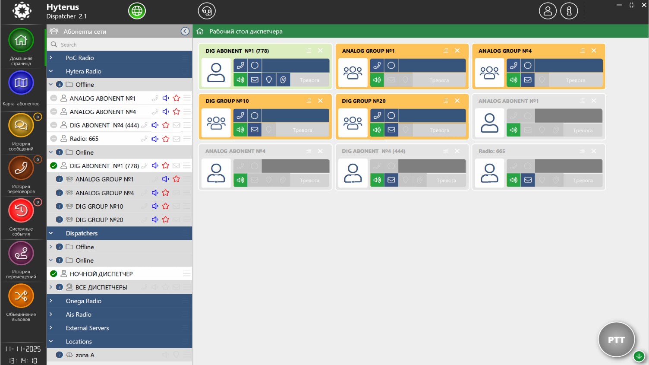
Task: Open row menu for НОЧНОЙ ДИСПЕТЧЕР
Action: coord(187,273)
